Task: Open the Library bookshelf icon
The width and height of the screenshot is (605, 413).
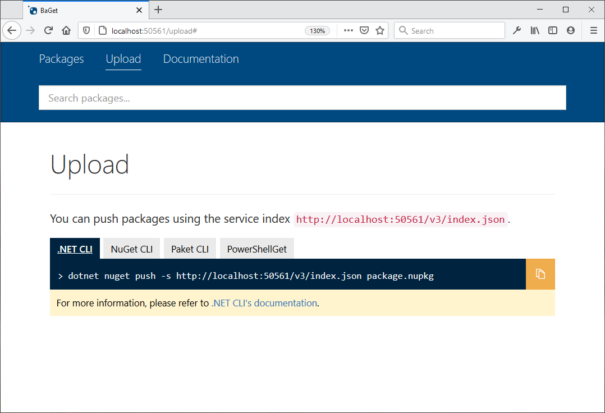Action: 535,30
